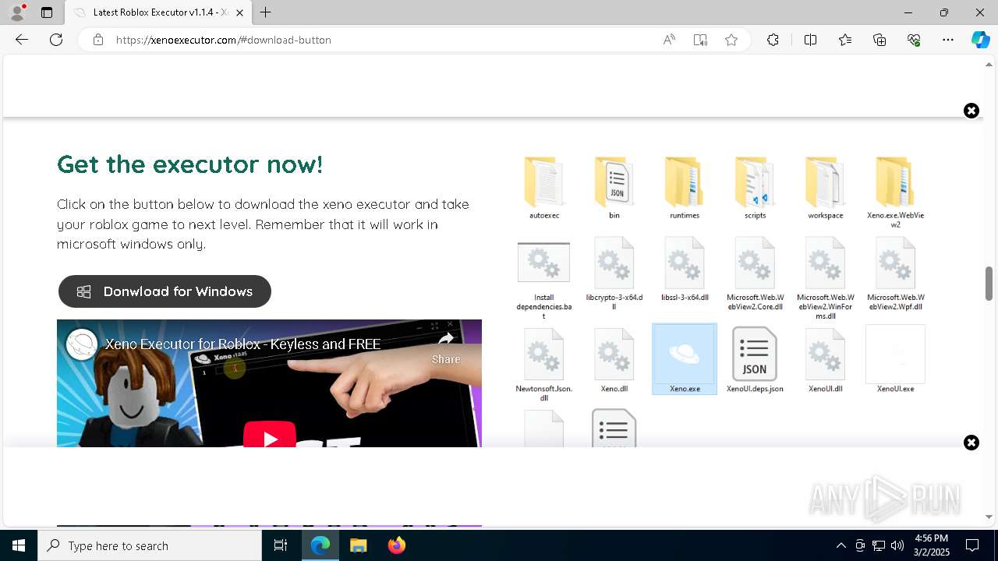Screen dimensions: 998x561
Task: Open the browser profile avatar
Action: click(x=17, y=12)
